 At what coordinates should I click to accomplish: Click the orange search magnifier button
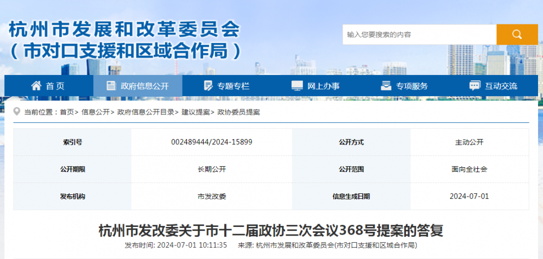click(517, 35)
